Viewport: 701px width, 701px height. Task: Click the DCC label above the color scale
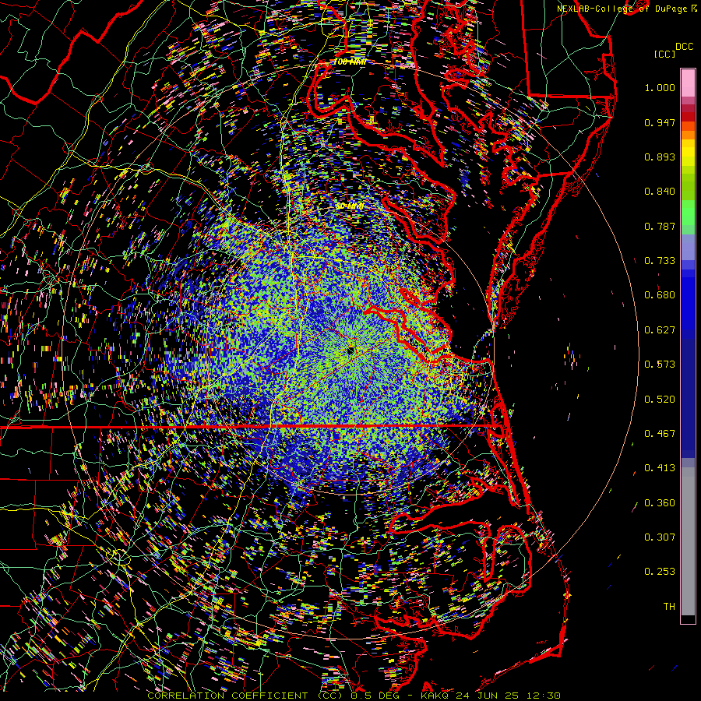tap(685, 47)
